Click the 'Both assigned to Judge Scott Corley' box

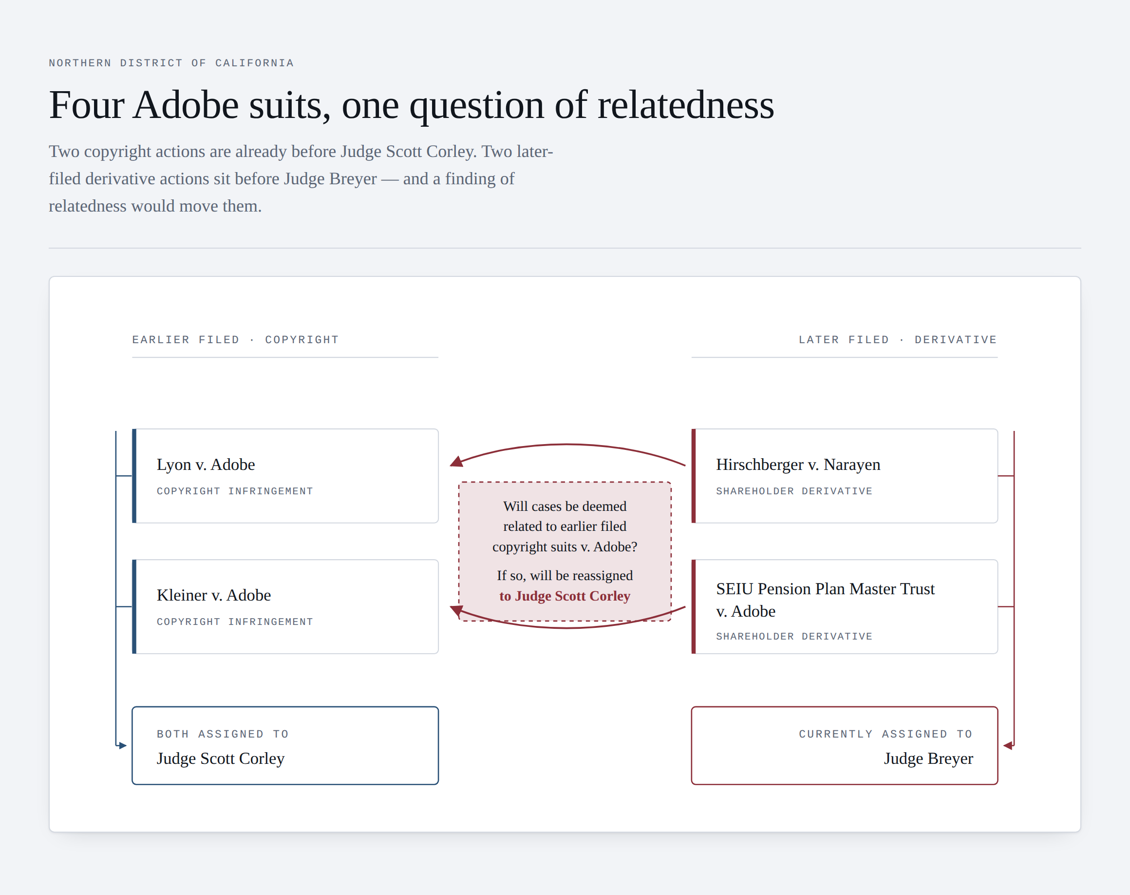coord(285,745)
